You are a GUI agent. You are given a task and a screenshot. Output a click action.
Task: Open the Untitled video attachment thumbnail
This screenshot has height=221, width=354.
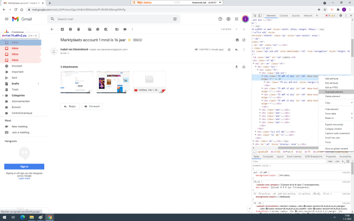tap(149, 82)
